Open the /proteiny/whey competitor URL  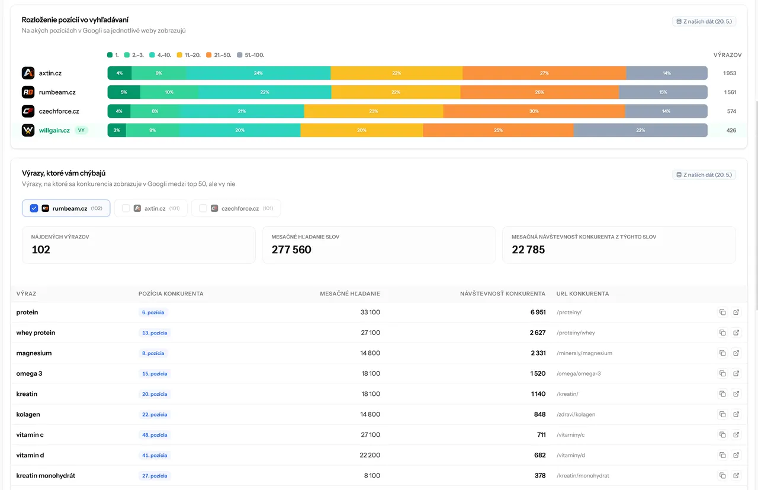coord(576,333)
